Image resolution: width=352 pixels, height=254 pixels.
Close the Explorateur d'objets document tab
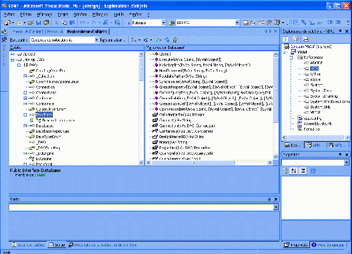click(x=275, y=31)
